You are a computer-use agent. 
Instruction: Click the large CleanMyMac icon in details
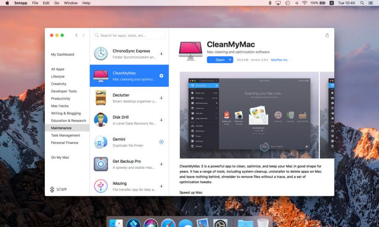[190, 51]
